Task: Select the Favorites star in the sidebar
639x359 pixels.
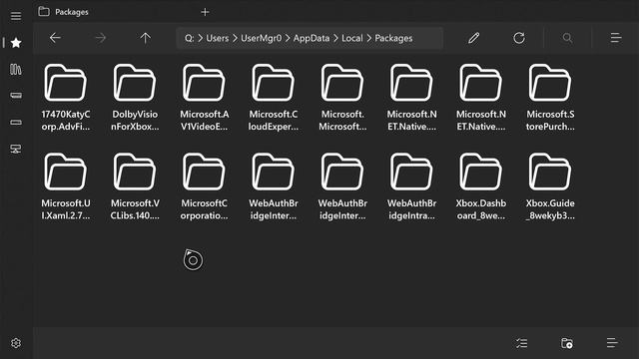Action: [x=16, y=43]
